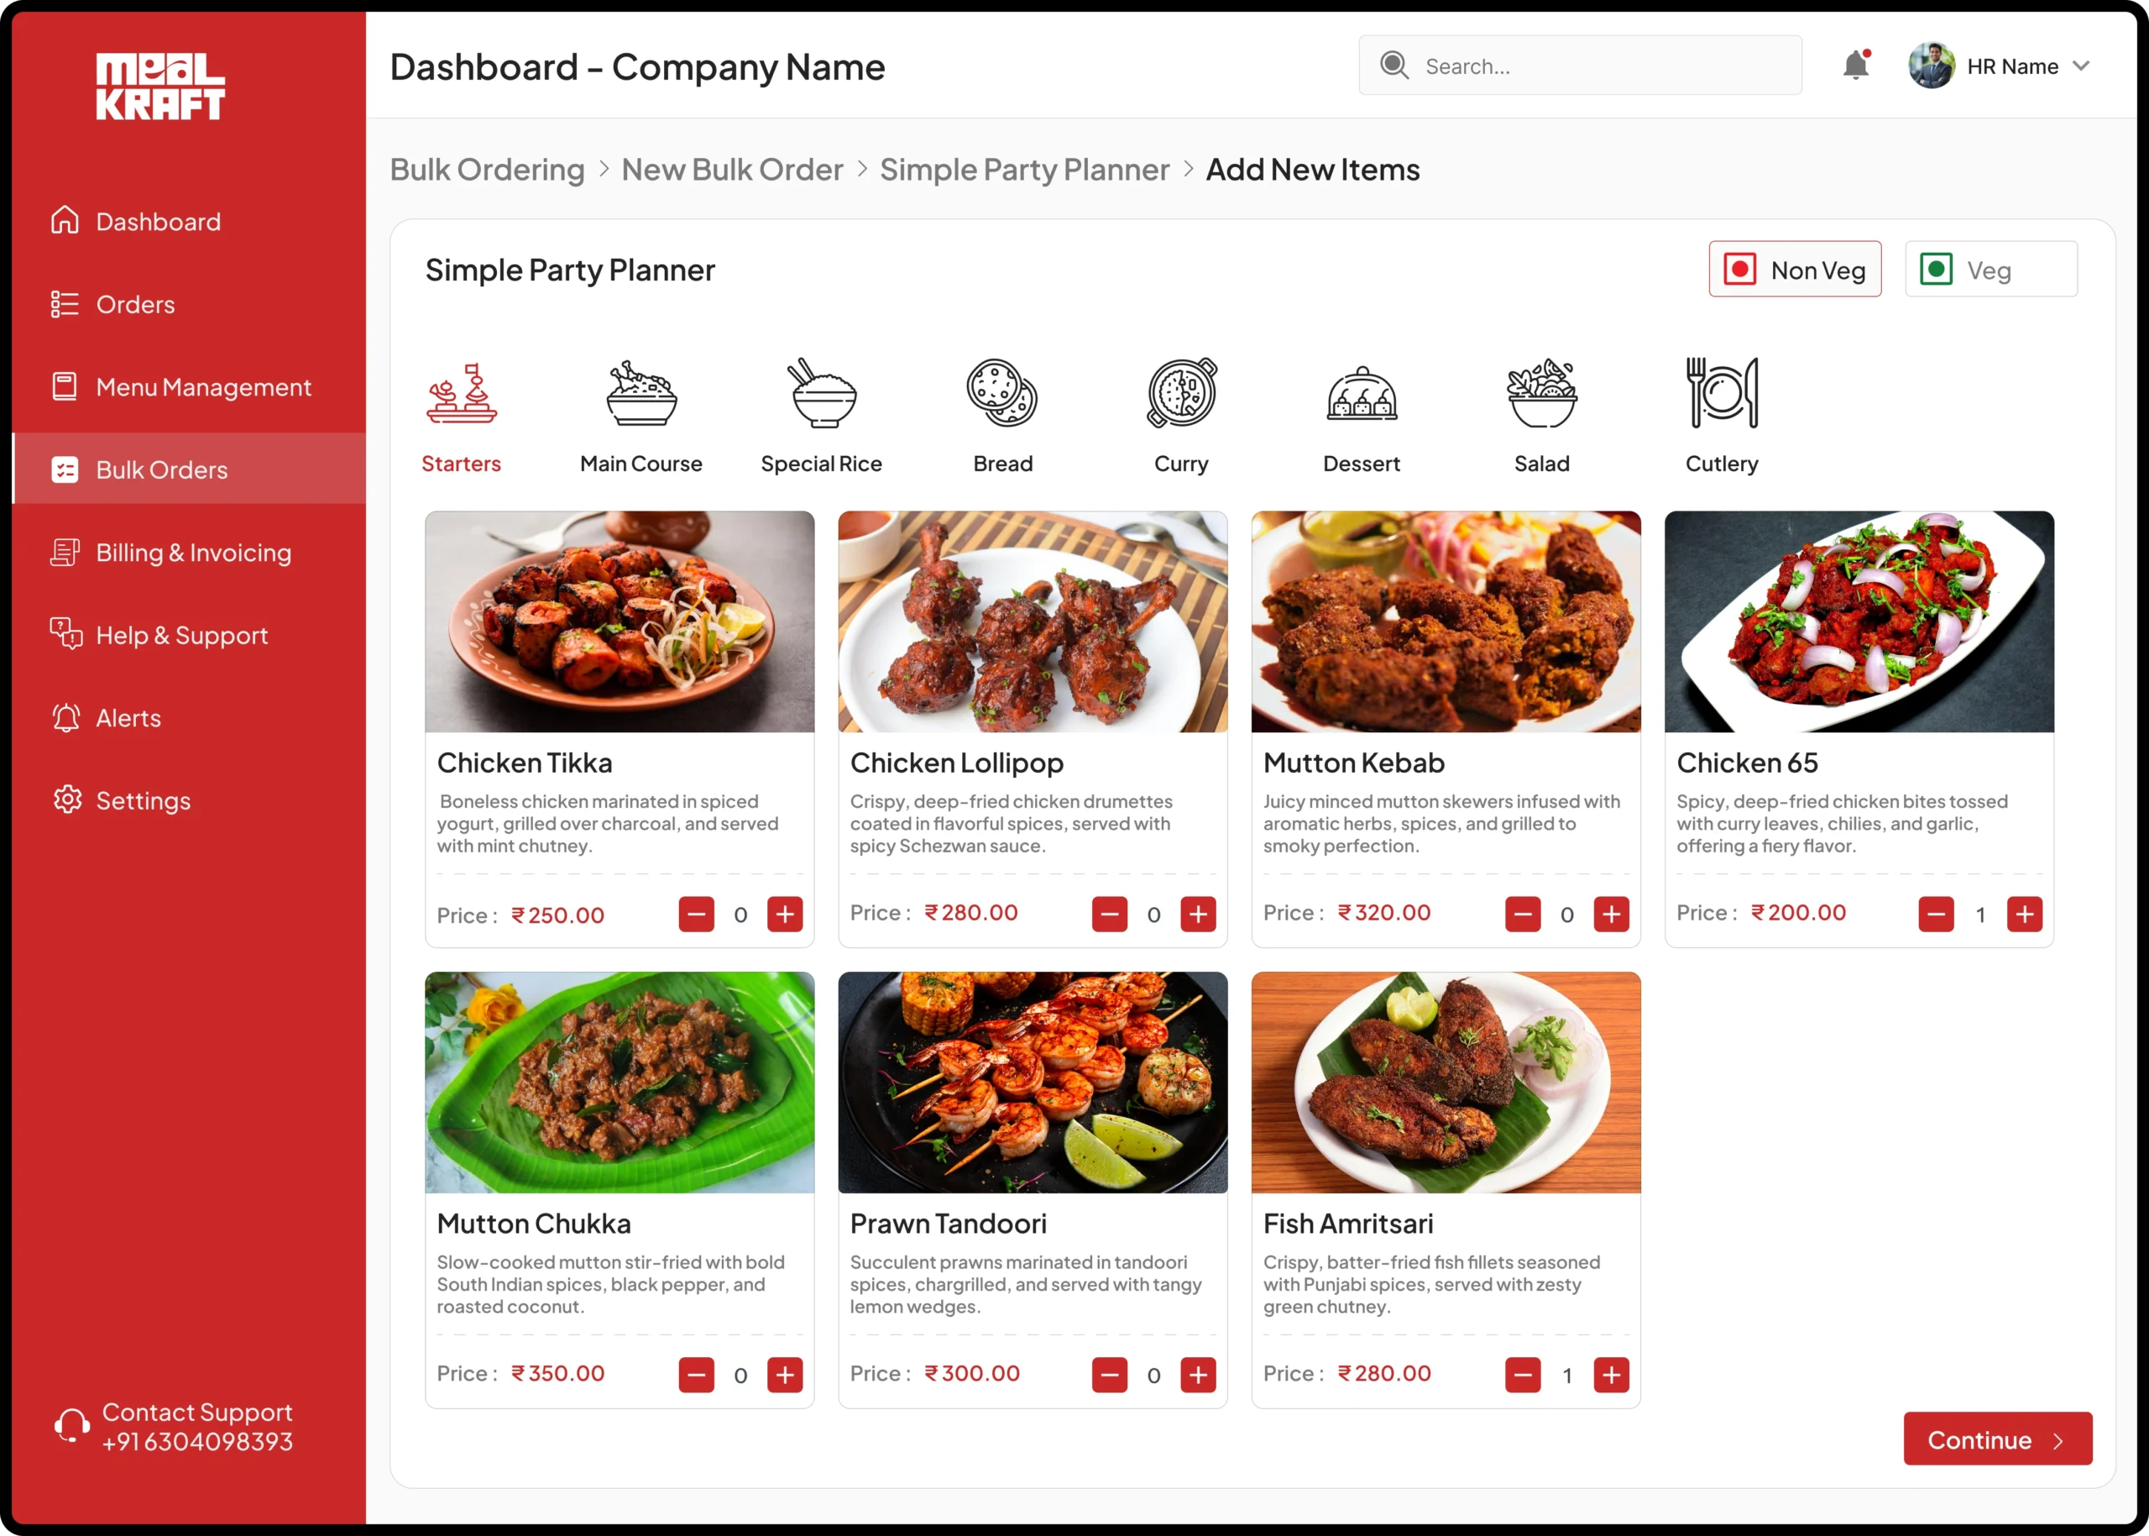Open the Fish Amritsari photo
The height and width of the screenshot is (1536, 2149).
(x=1446, y=1082)
